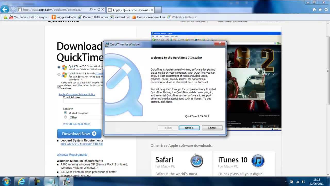The image size is (330, 186).
Task: Open the Packard Bell favorite
Action: click(120, 17)
